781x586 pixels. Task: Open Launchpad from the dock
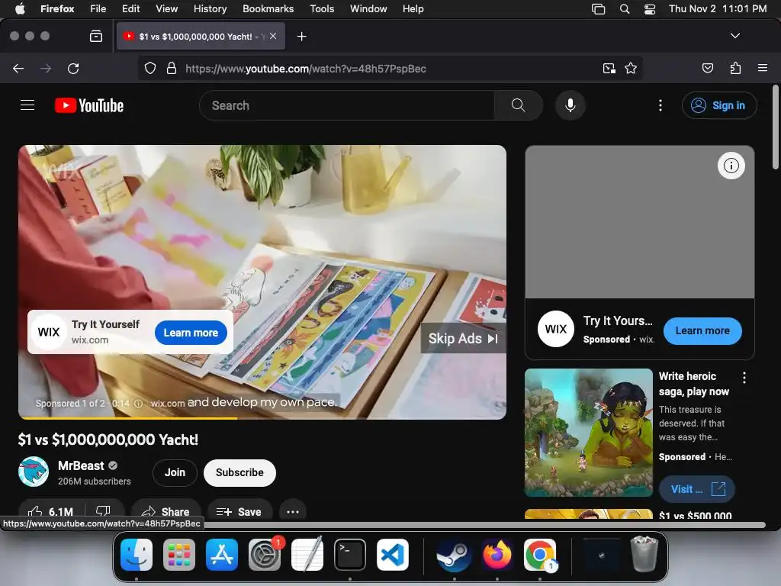coord(179,555)
